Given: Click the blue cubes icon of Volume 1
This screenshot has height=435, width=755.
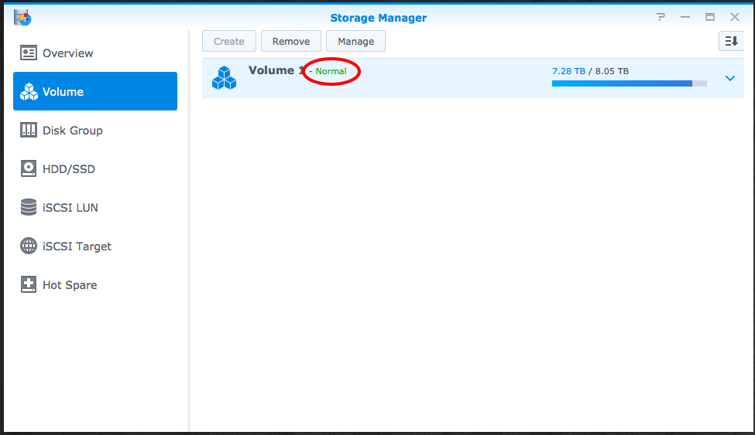Looking at the screenshot, I should point(225,78).
